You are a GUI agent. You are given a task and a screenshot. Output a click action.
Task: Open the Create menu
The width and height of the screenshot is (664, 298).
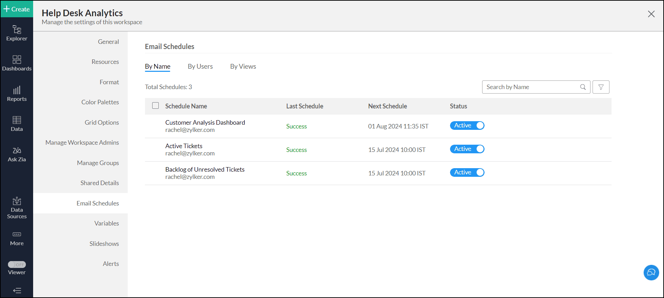click(x=17, y=9)
